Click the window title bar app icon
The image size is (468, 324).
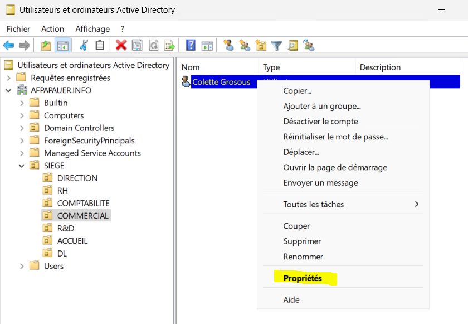click(11, 10)
